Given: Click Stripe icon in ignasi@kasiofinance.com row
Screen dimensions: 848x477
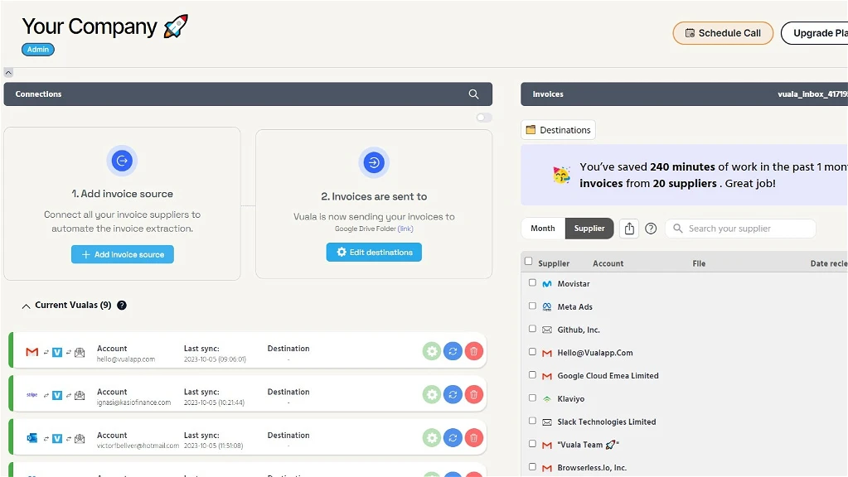Looking at the screenshot, I should (x=31, y=395).
